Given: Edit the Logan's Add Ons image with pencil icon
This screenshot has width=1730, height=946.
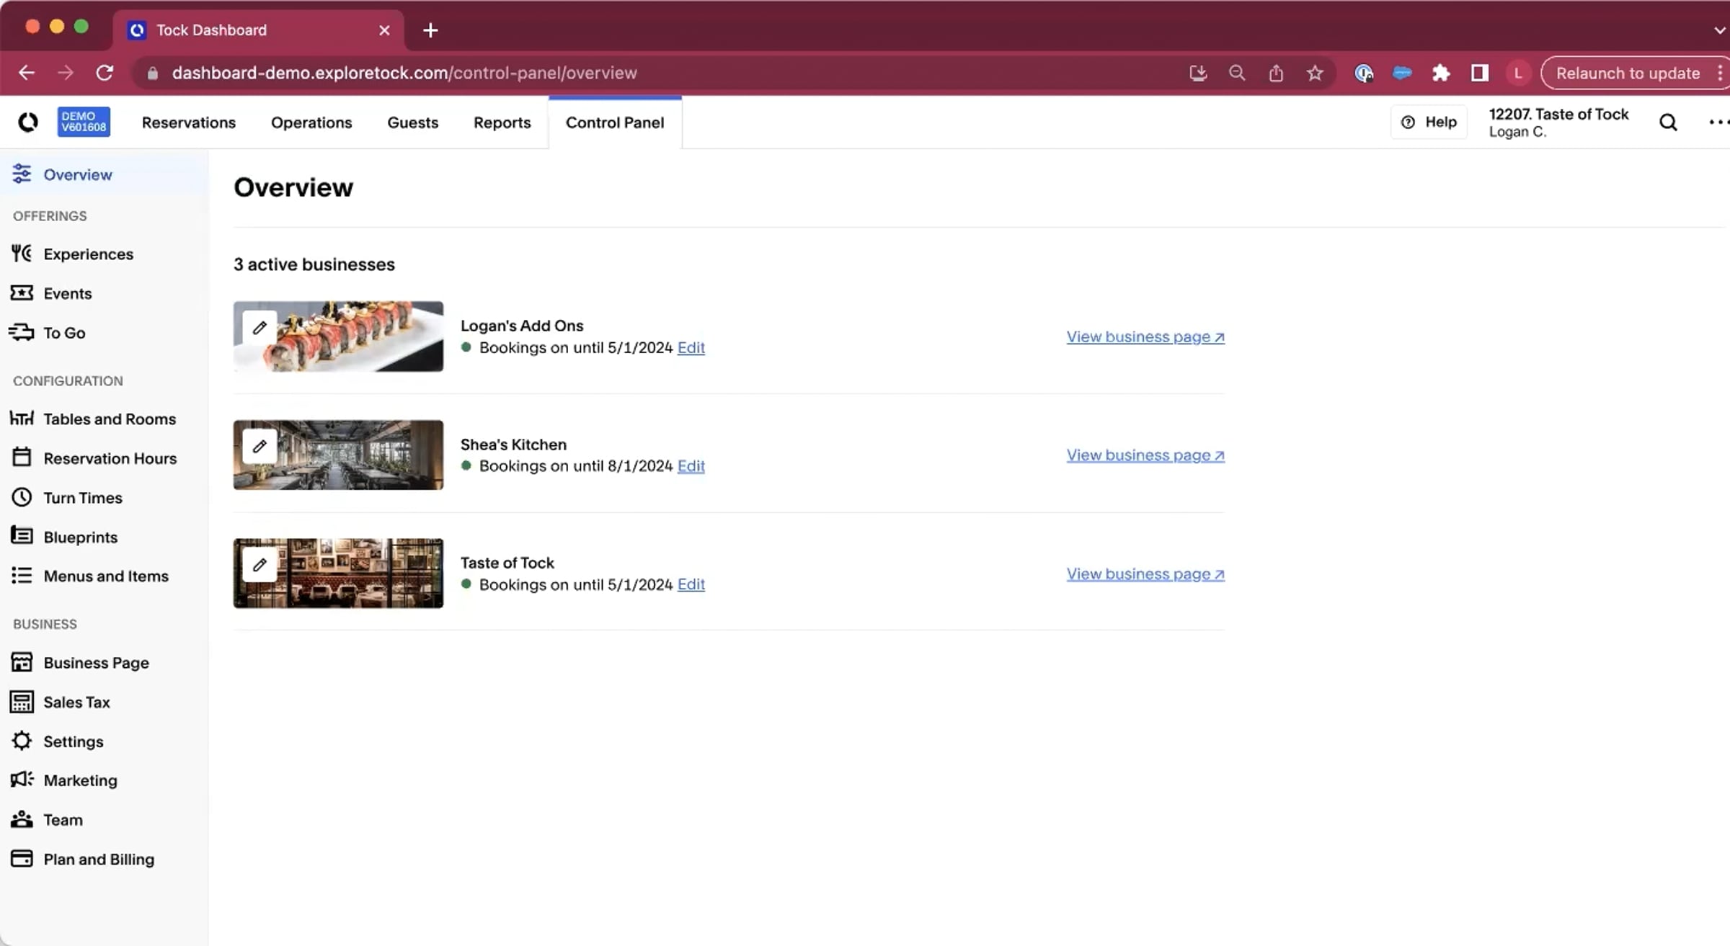Looking at the screenshot, I should pos(259,328).
